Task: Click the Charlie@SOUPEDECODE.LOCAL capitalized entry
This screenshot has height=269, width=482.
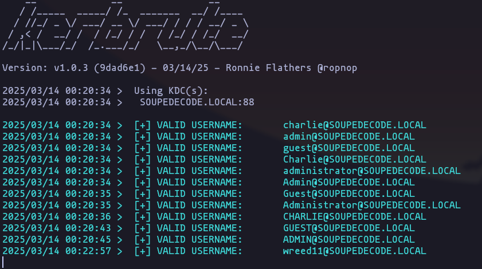Action: [x=354, y=159]
